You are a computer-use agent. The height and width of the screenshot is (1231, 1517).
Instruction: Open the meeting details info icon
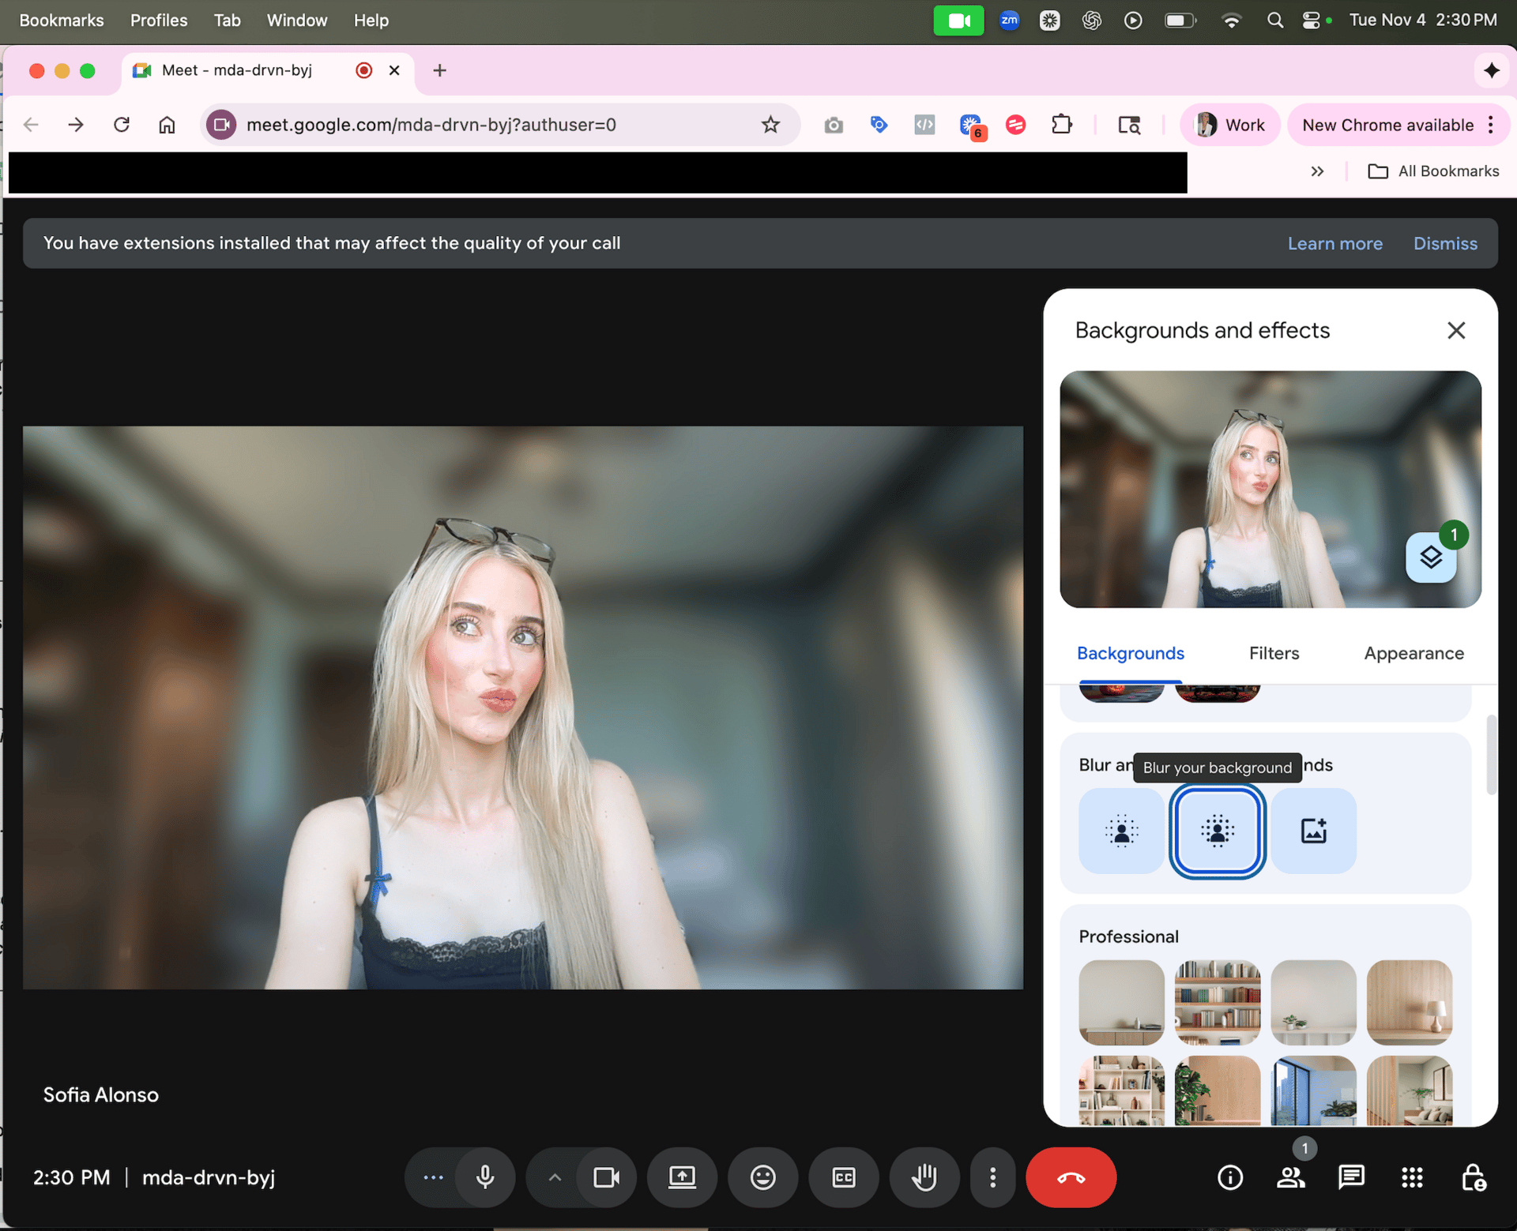1229,1177
